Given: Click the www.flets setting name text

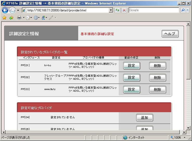Looking at the screenshot, I should pos(50,89).
